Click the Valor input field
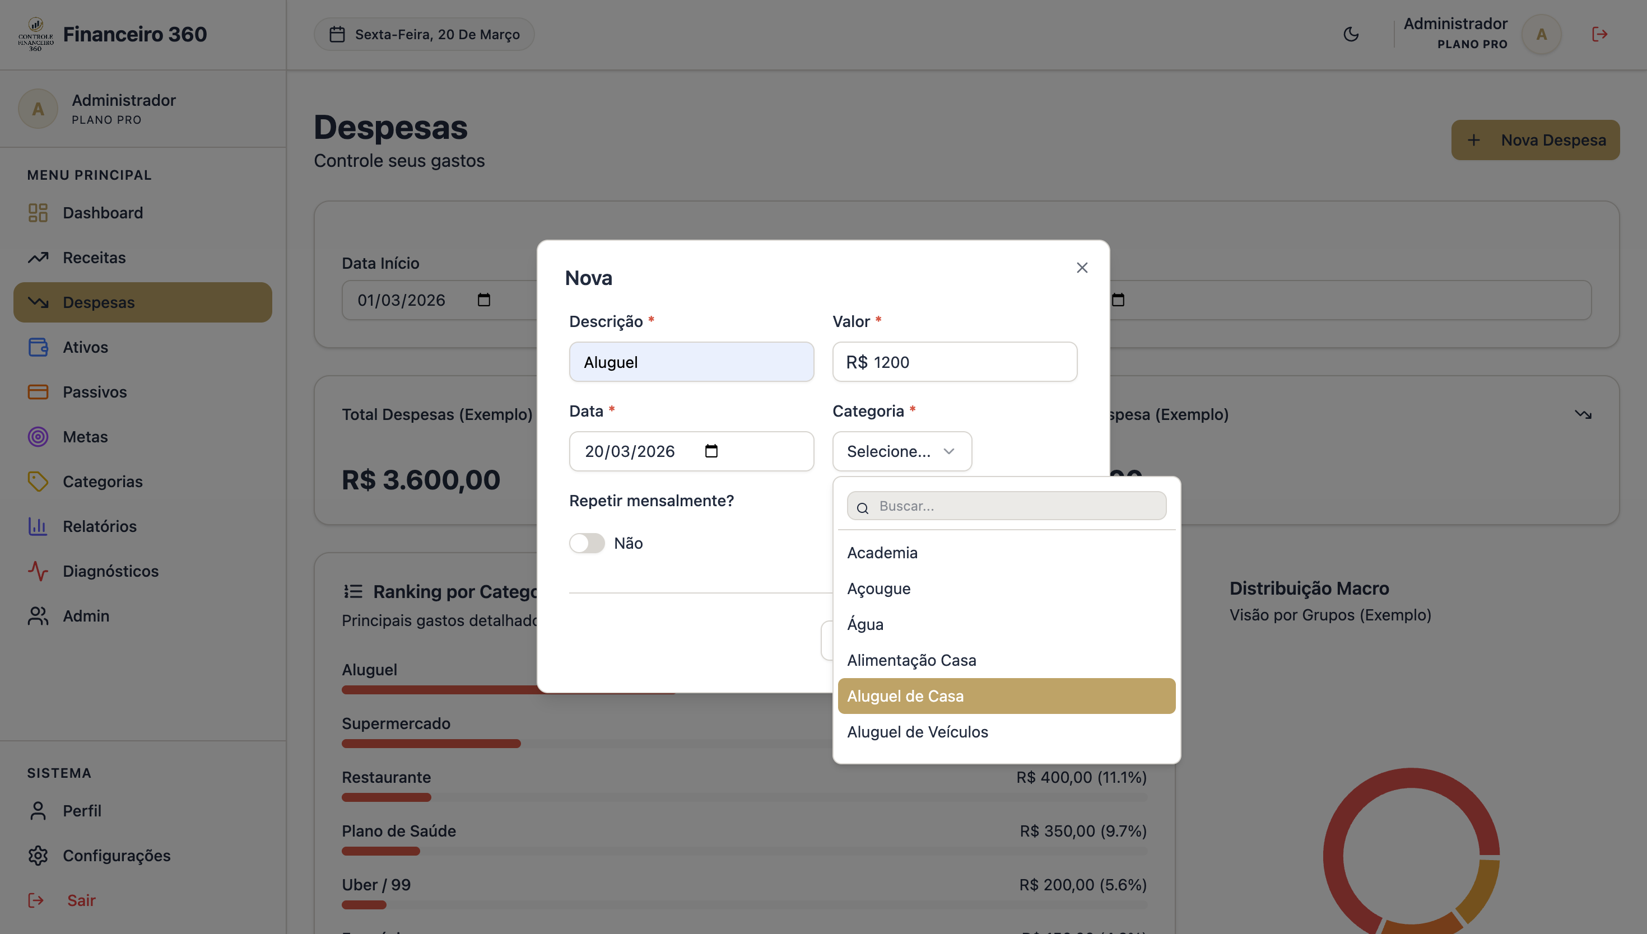The width and height of the screenshot is (1647, 934). tap(954, 362)
